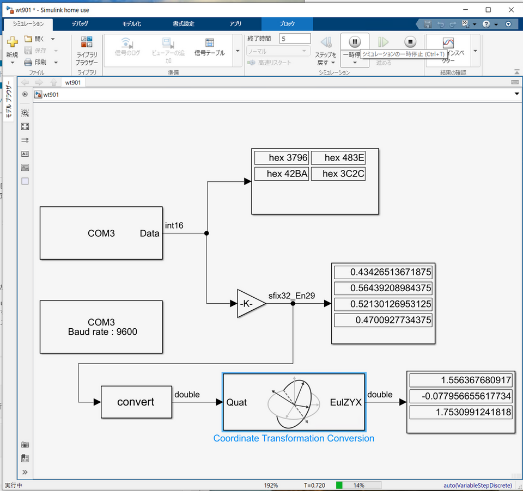Click the image insert icon in the palette

(25, 167)
